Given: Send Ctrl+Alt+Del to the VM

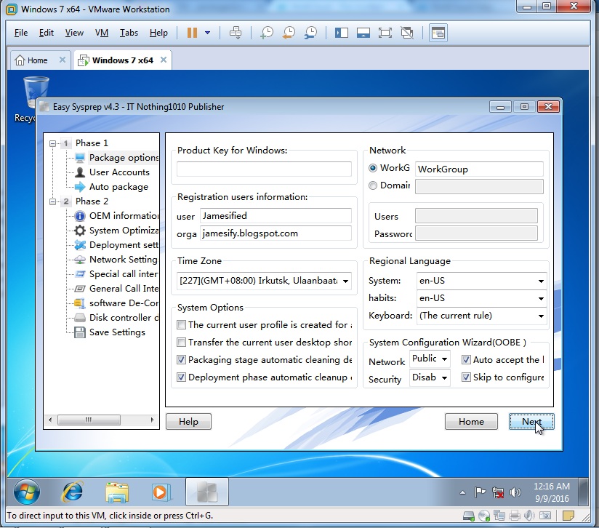Looking at the screenshot, I should click(236, 33).
